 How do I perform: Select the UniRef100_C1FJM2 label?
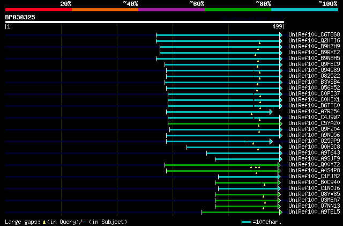point(314,177)
